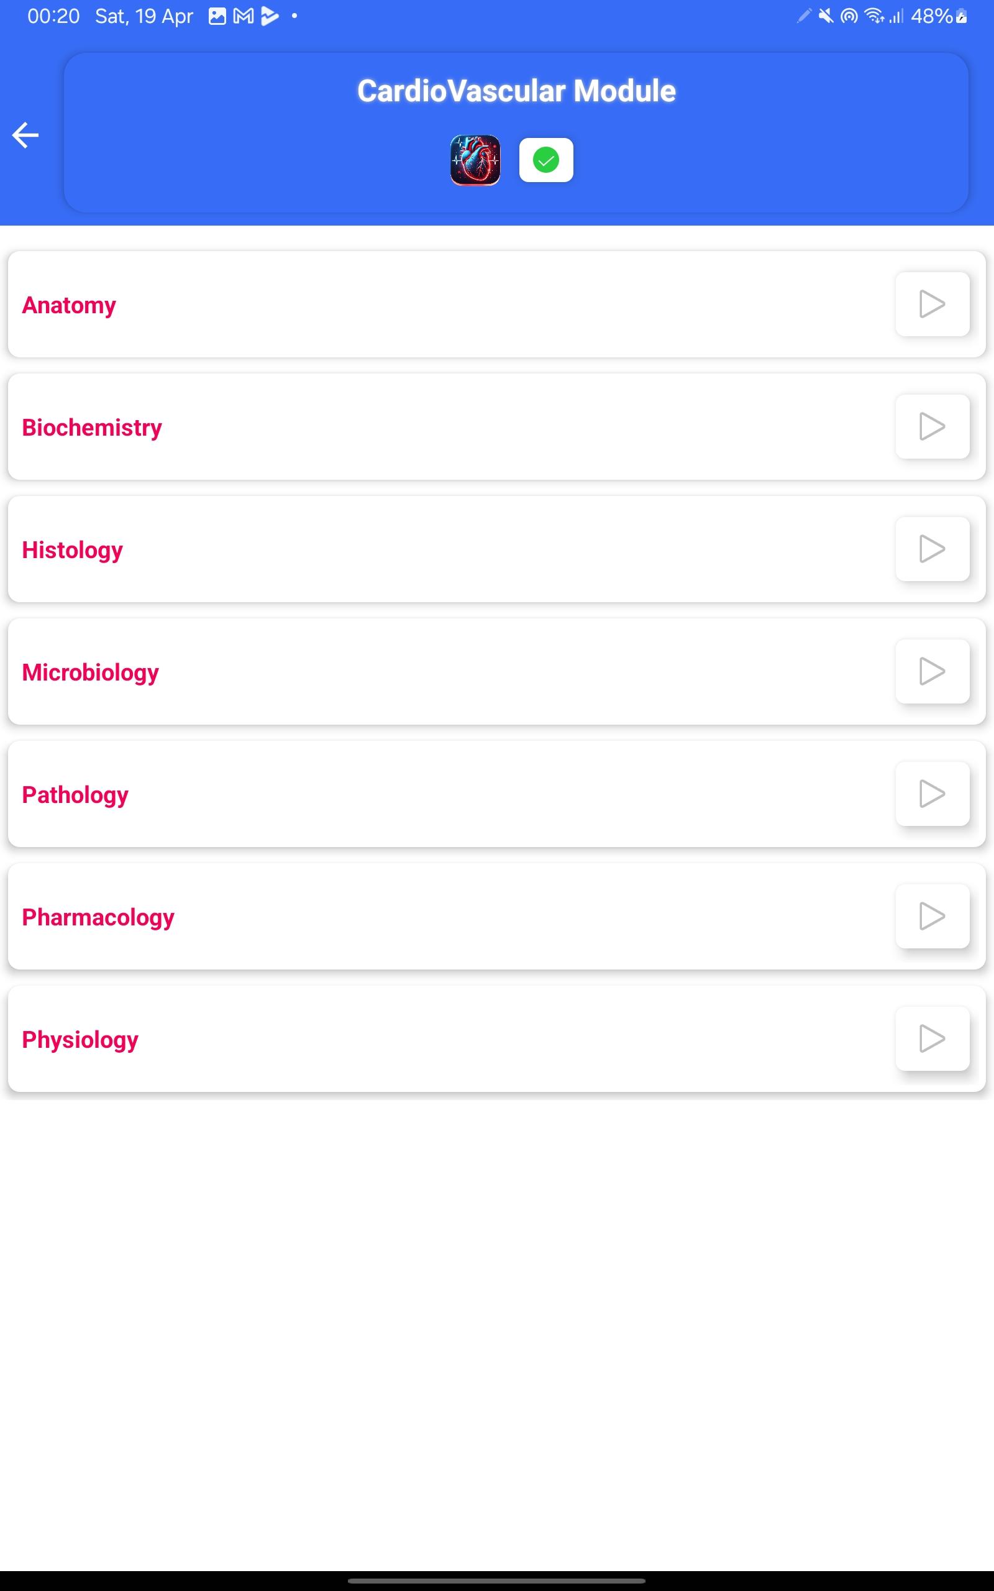Tap the play arrow for Pharmacology
The height and width of the screenshot is (1591, 994).
pos(932,916)
